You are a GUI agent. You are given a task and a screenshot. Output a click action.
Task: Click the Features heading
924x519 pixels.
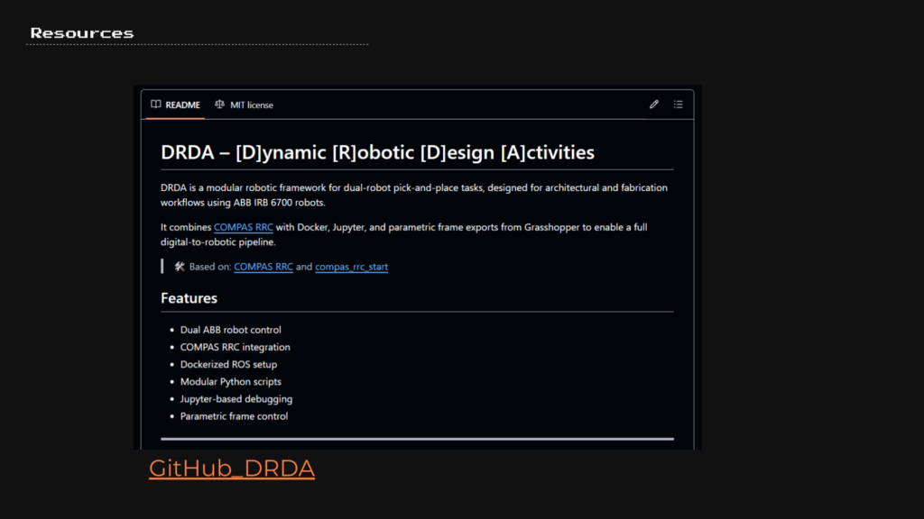[189, 297]
